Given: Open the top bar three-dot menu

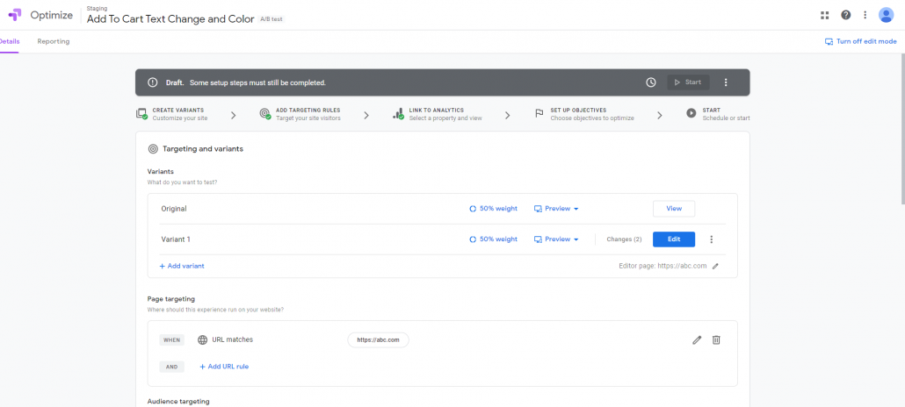Looking at the screenshot, I should [x=865, y=15].
